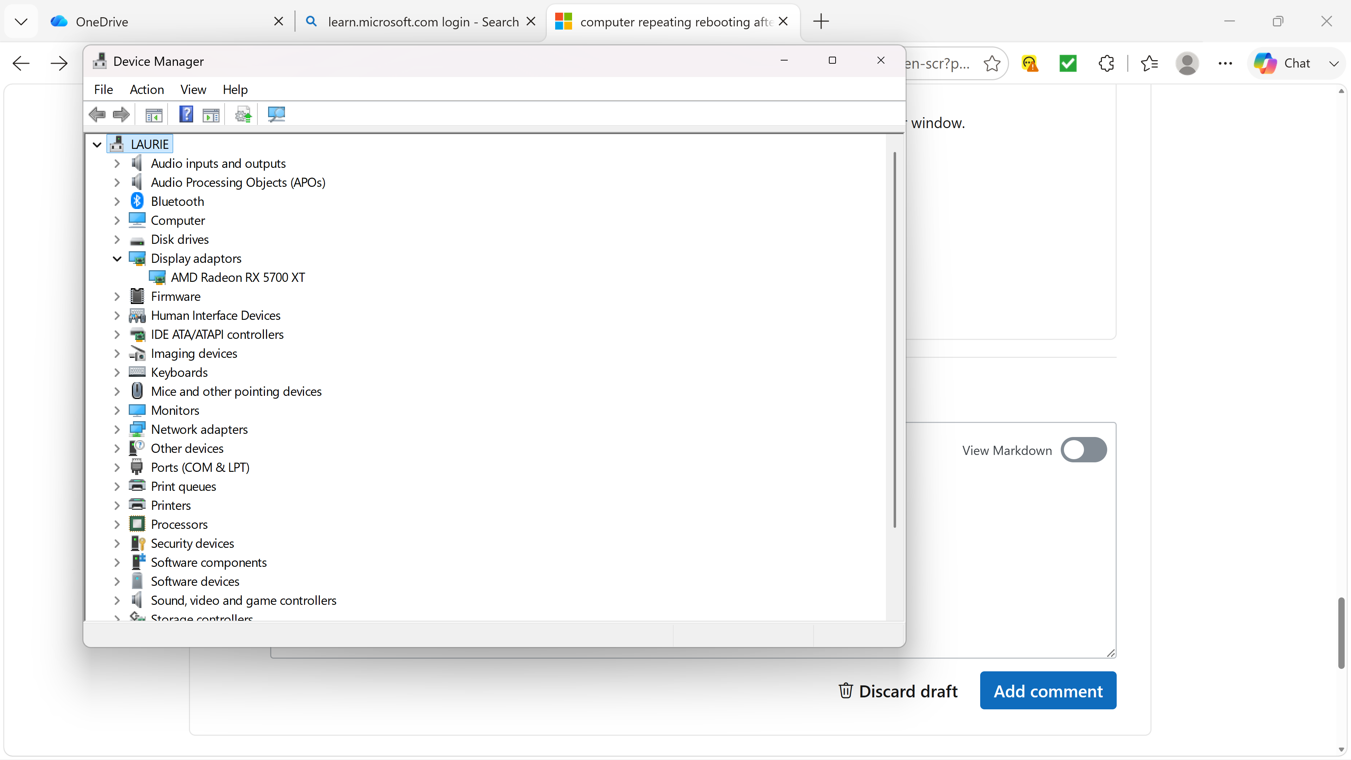Image resolution: width=1351 pixels, height=760 pixels.
Task: Click the Add comment button
Action: pos(1048,691)
